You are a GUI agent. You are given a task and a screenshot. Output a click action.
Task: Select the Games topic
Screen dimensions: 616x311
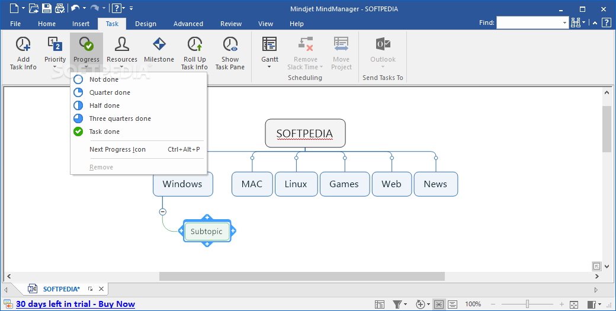tap(345, 184)
